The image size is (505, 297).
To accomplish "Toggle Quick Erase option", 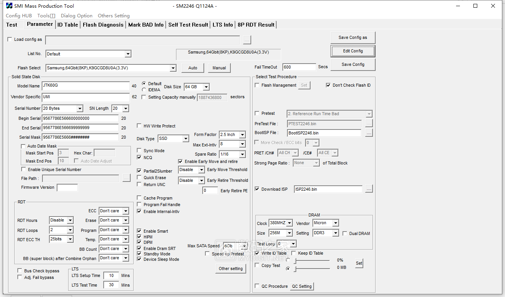I will point(139,178).
